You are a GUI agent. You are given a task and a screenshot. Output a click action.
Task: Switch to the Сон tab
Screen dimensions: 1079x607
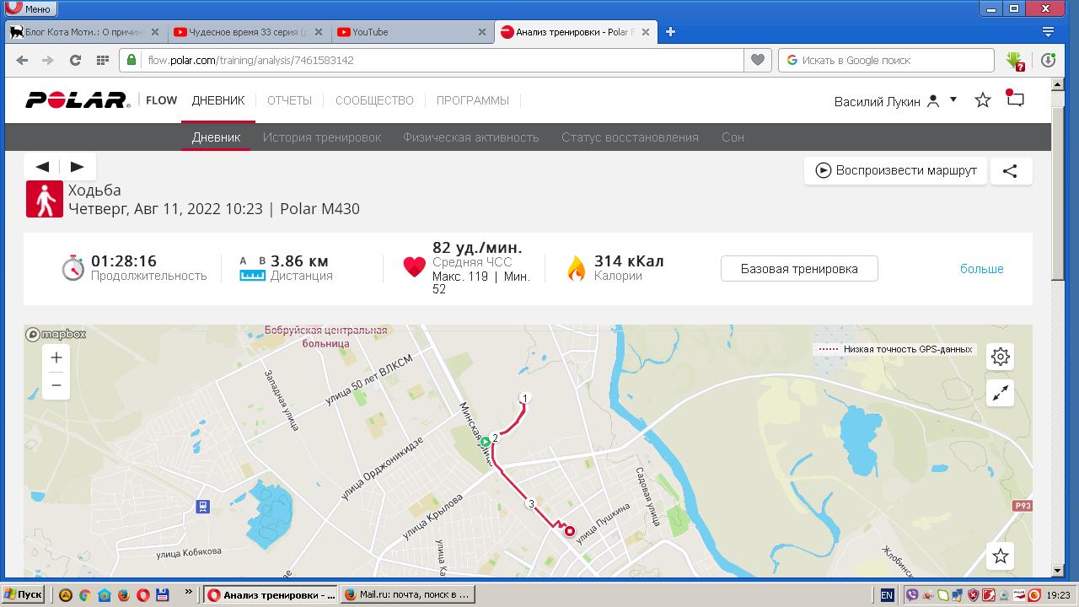coord(733,137)
